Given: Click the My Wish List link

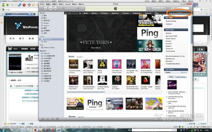Looking at the screenshot, I should tap(170, 59).
